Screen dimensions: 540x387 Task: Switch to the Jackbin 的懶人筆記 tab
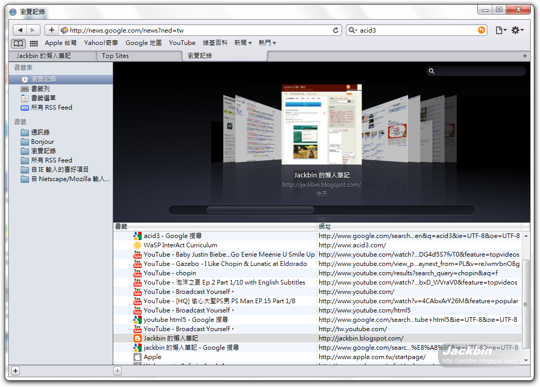[x=52, y=56]
